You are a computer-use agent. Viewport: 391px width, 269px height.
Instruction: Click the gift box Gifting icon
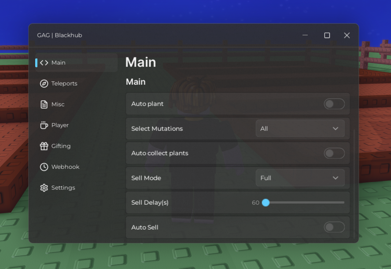click(x=44, y=146)
